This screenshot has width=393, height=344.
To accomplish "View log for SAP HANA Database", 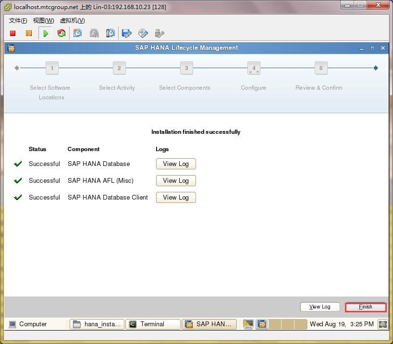I will click(176, 164).
